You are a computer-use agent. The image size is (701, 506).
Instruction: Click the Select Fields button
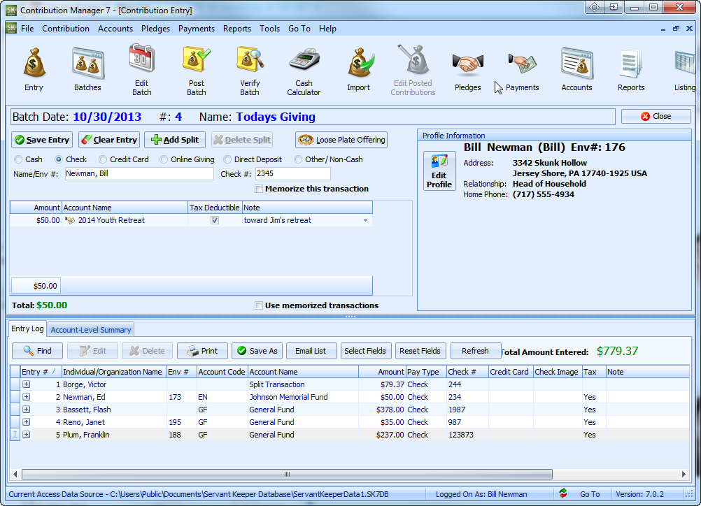[366, 351]
